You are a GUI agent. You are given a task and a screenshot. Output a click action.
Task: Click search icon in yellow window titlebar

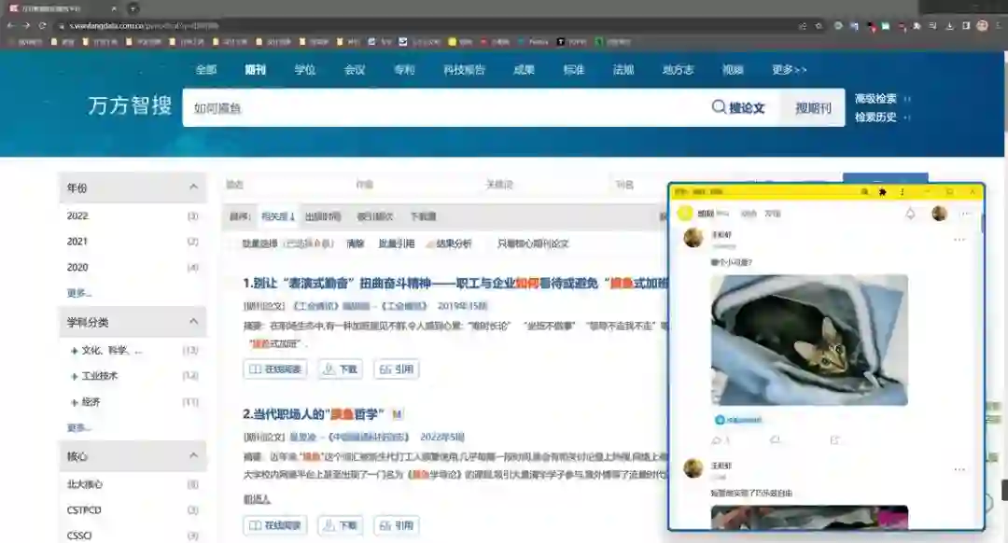click(864, 191)
